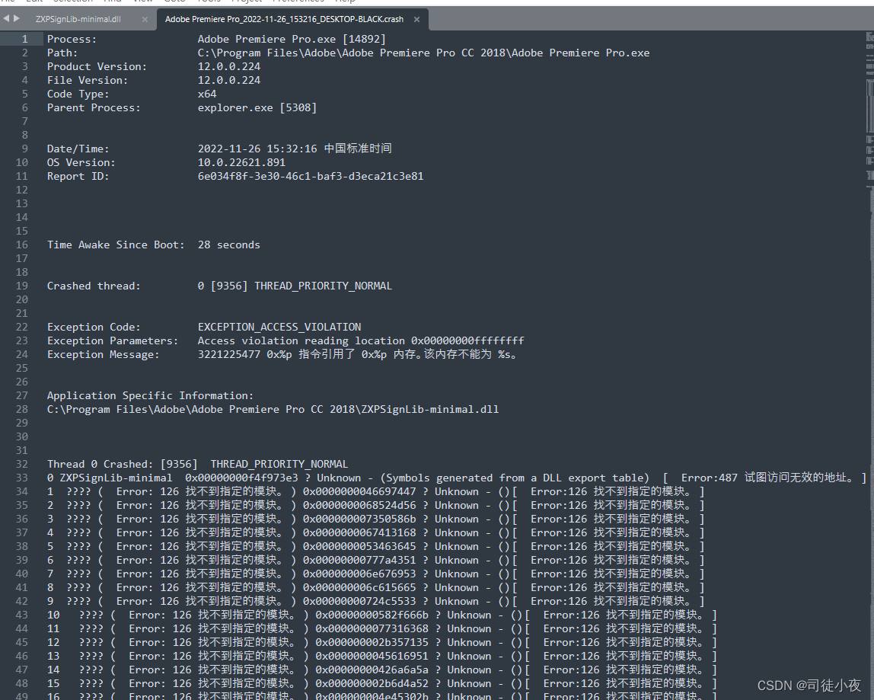Click address 0x000000002b357135 in frame 12
This screenshot has width=874, height=700.
click(372, 643)
